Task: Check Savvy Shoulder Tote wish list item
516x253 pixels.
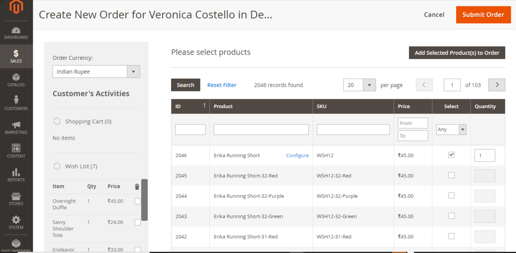Action: (138, 223)
